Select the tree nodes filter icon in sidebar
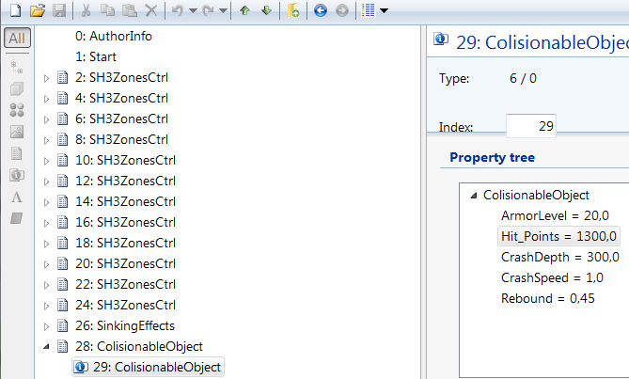Screen dimensions: 629x379 click(x=17, y=67)
